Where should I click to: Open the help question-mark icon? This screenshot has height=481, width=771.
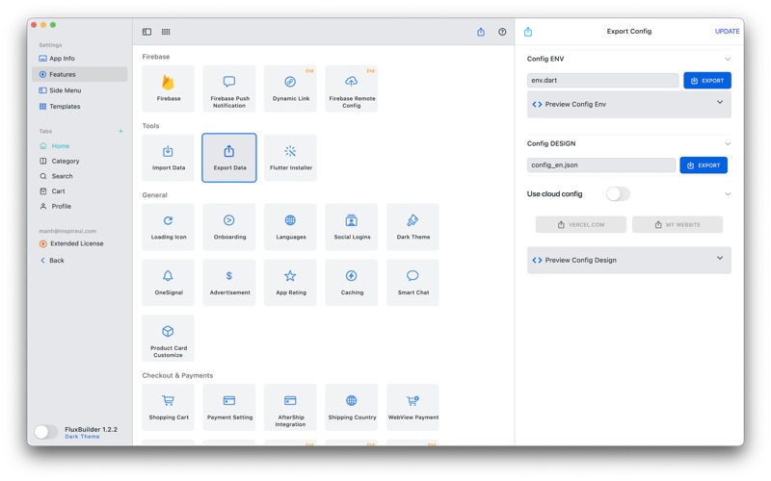click(502, 32)
